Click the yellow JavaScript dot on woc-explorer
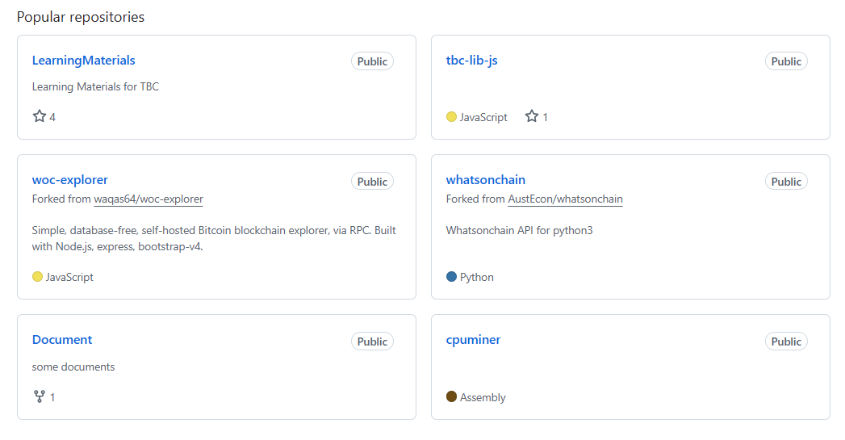 (37, 277)
